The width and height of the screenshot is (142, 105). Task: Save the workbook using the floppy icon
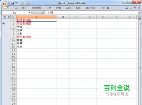(12, 3)
